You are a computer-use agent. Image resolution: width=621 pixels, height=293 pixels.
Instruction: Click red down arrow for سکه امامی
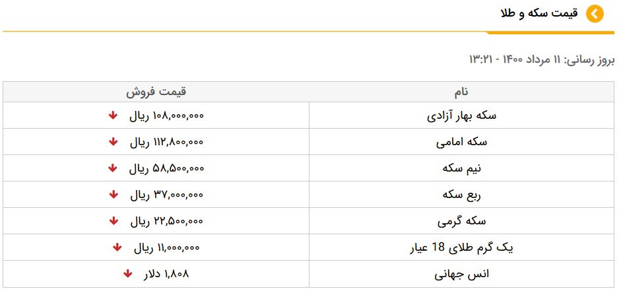click(x=113, y=142)
